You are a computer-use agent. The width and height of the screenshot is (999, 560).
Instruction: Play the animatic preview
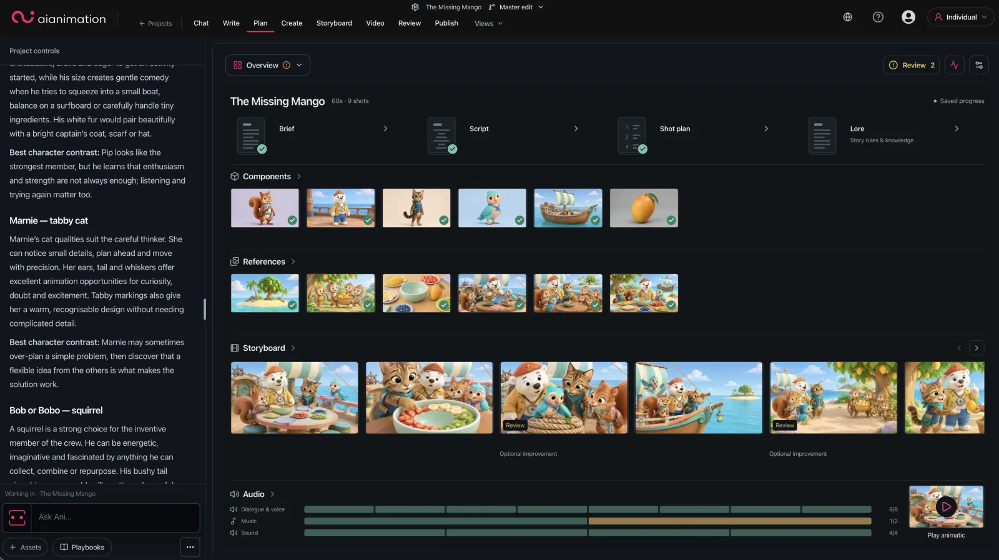pyautogui.click(x=946, y=507)
